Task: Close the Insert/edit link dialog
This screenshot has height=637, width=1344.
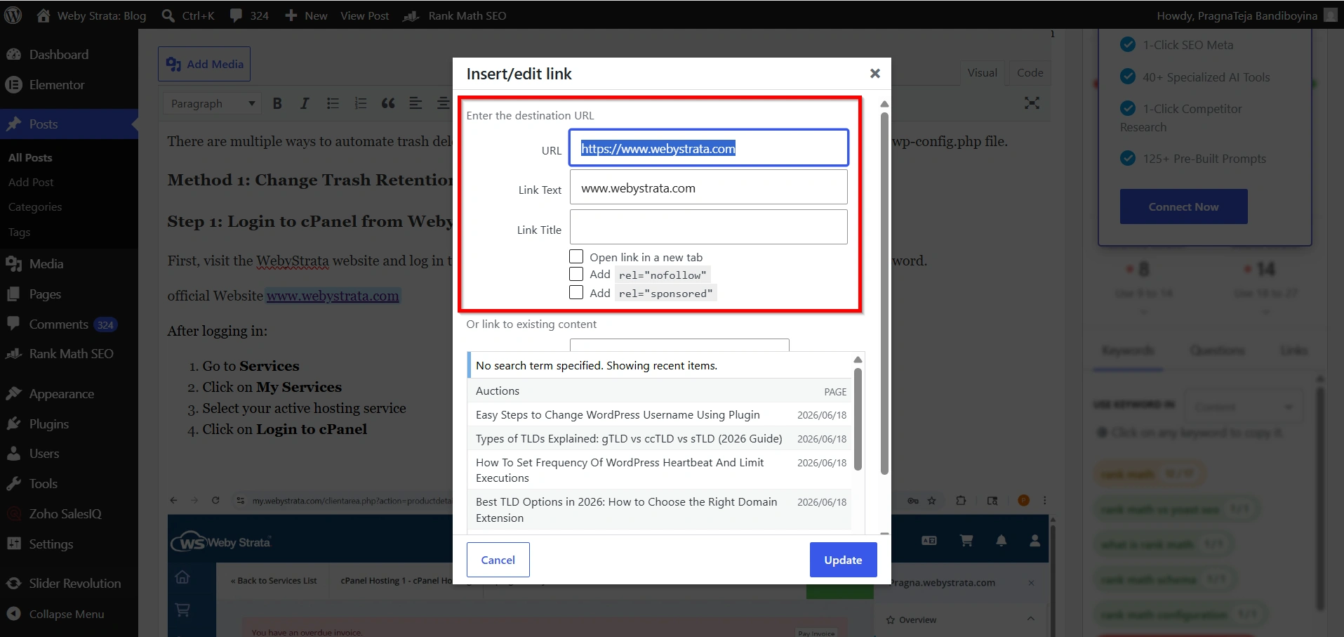Action: [x=875, y=73]
